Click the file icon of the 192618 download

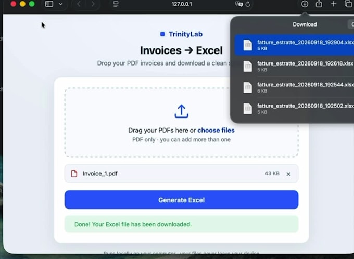(248, 67)
